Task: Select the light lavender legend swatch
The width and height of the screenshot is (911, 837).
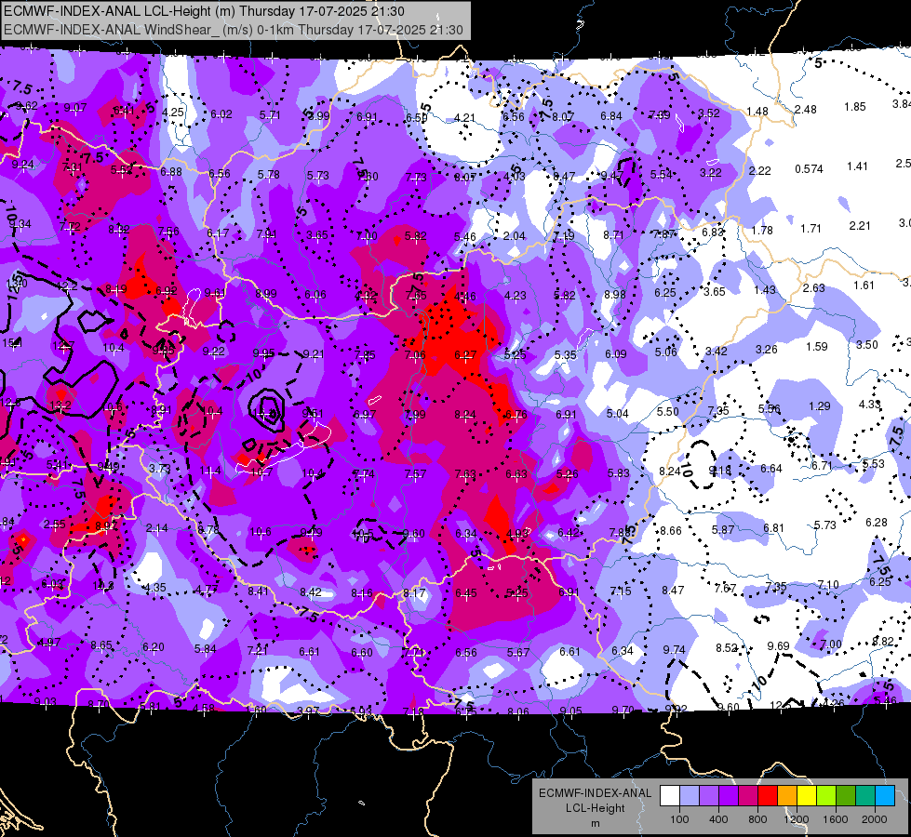Action: [690, 796]
